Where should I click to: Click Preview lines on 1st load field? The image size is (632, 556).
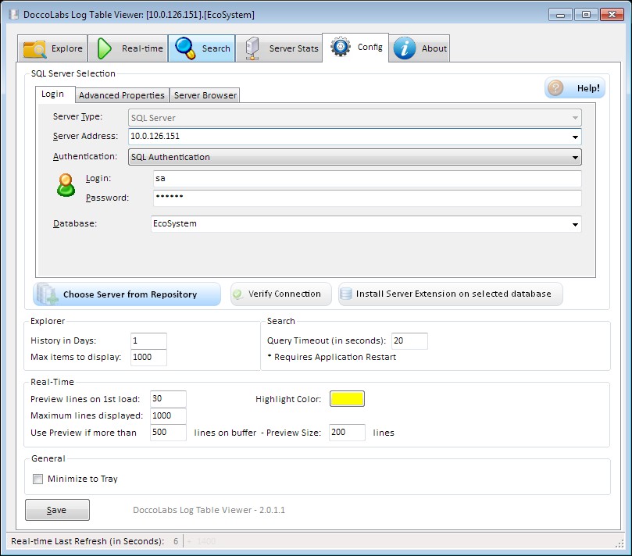[168, 399]
